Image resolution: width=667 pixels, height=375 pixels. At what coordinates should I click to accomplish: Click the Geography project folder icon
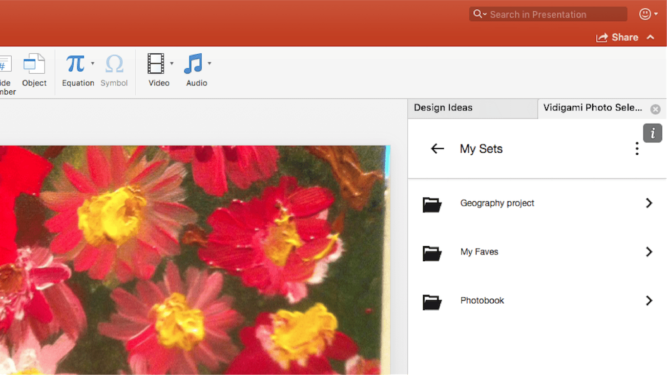[x=432, y=205]
